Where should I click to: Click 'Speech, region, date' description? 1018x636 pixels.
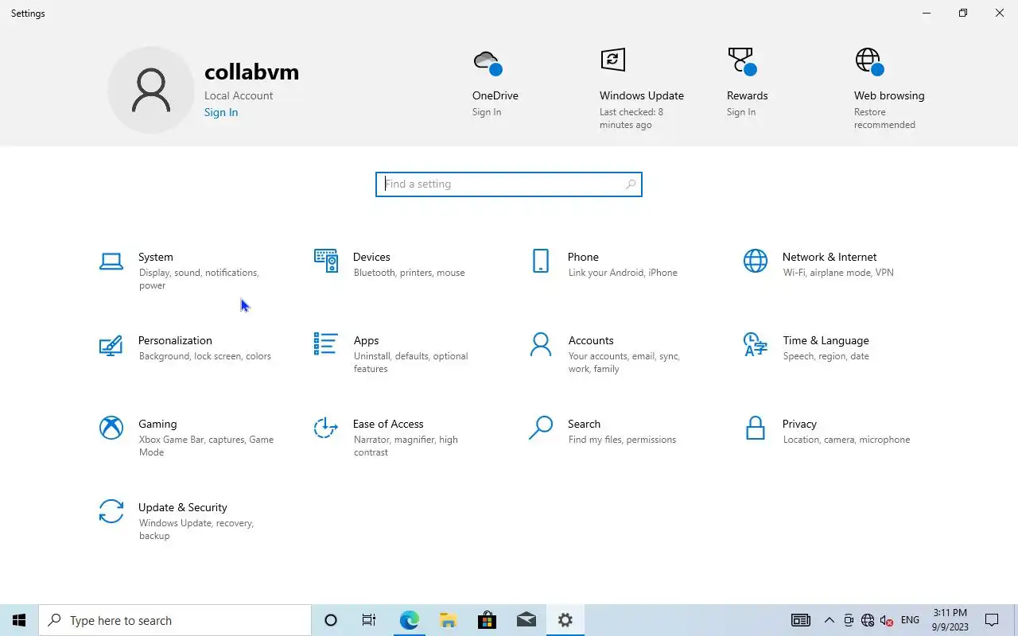pos(826,356)
